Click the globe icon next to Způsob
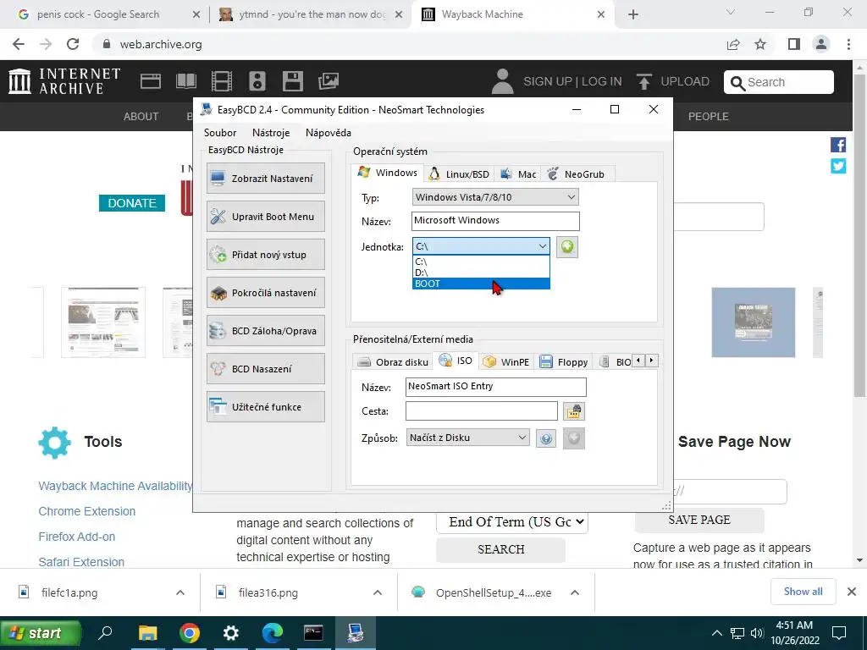This screenshot has height=650, width=867. [546, 438]
